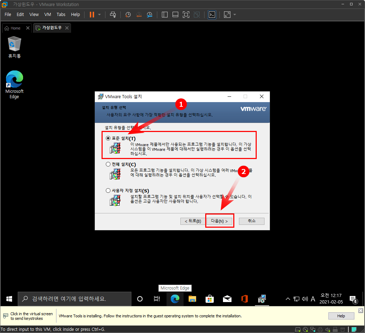Select 전체 설치(C) radio option
365x333 pixels.
108,164
